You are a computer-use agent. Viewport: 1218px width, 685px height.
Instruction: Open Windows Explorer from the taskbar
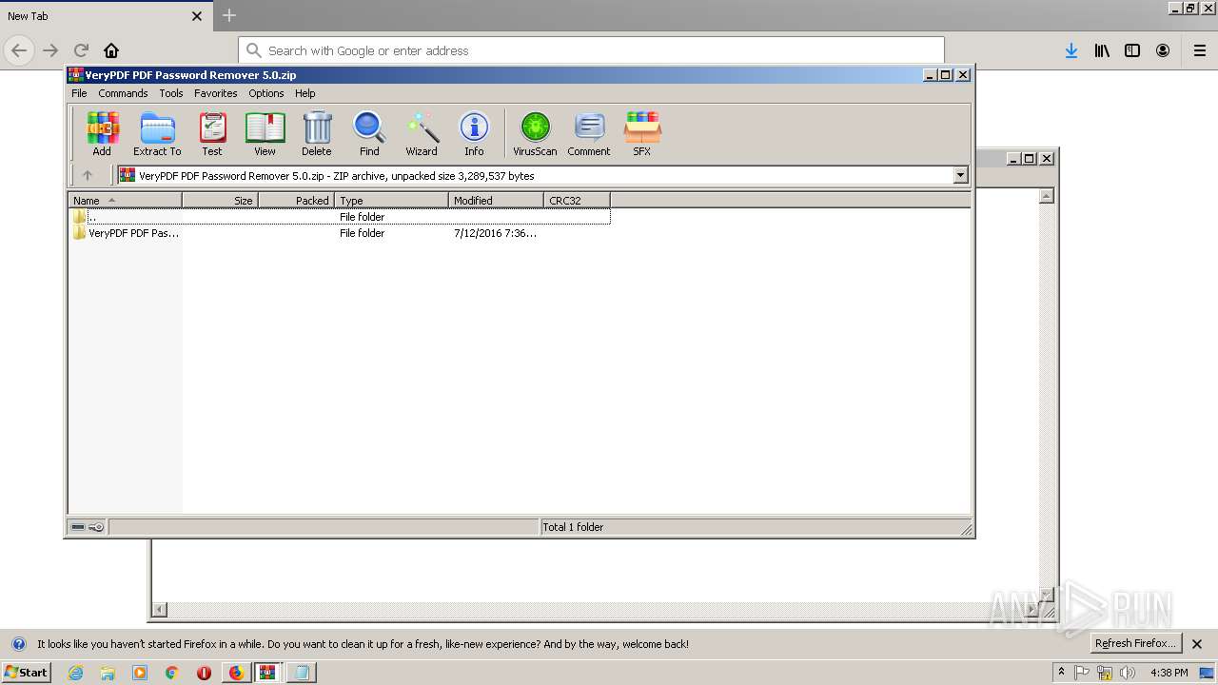(x=108, y=673)
